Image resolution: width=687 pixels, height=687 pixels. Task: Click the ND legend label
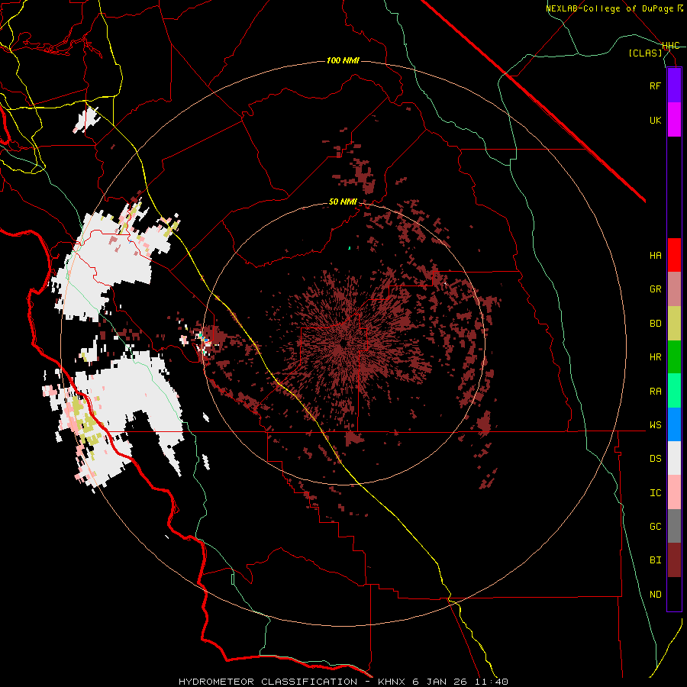coord(655,595)
